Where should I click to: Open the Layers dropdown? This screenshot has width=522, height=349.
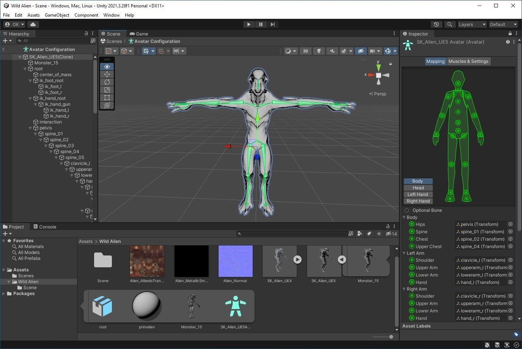[472, 24]
